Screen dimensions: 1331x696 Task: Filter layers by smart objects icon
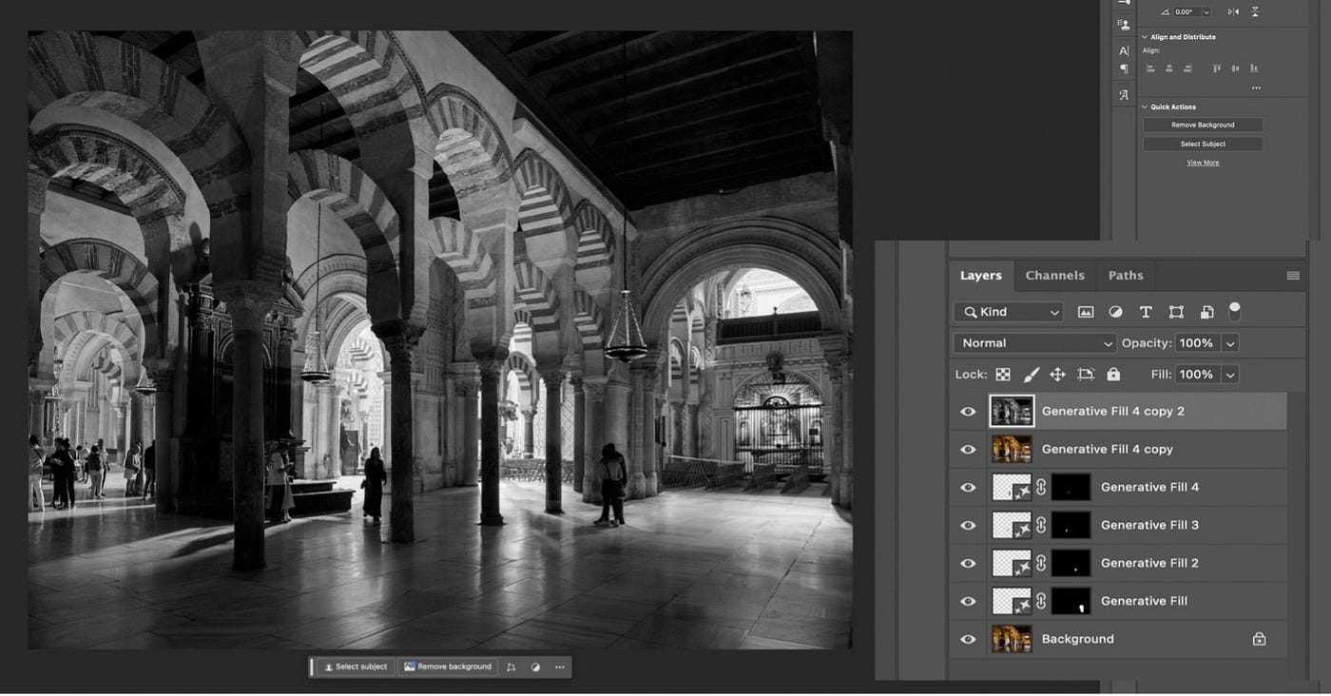(1206, 312)
